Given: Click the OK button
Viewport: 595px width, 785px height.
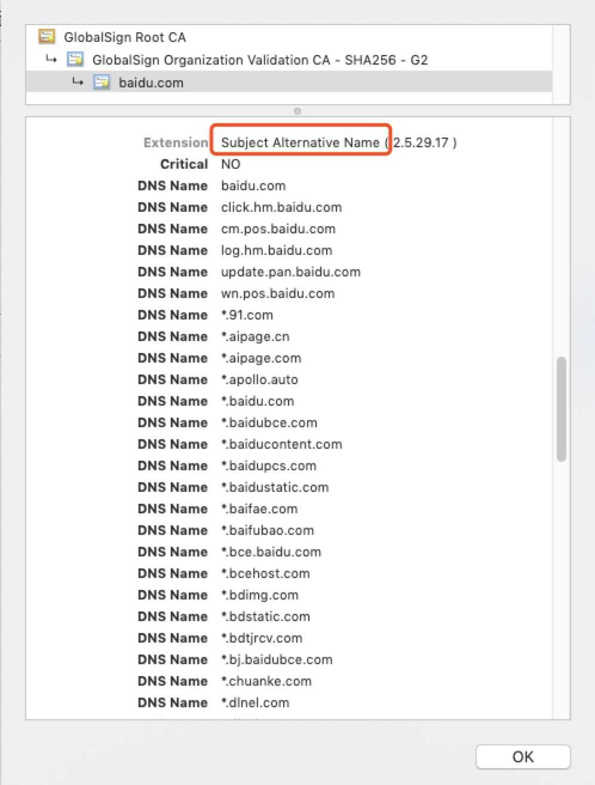Looking at the screenshot, I should [523, 757].
